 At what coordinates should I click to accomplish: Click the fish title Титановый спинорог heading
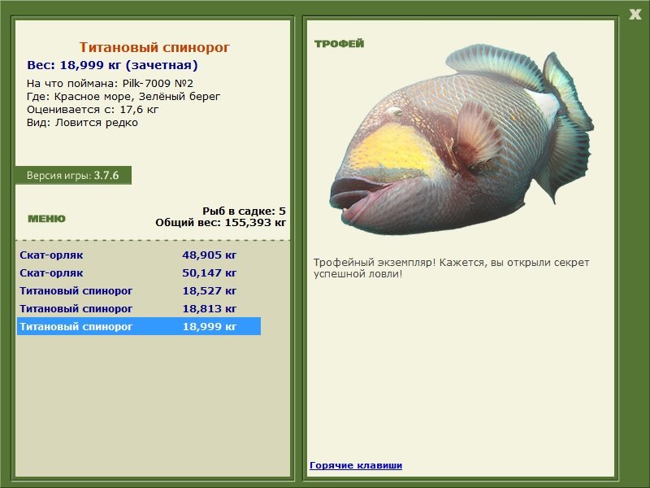(154, 47)
